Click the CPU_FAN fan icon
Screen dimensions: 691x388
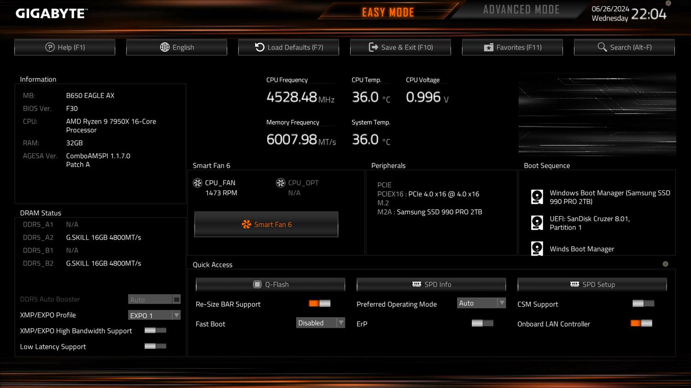pyautogui.click(x=198, y=183)
